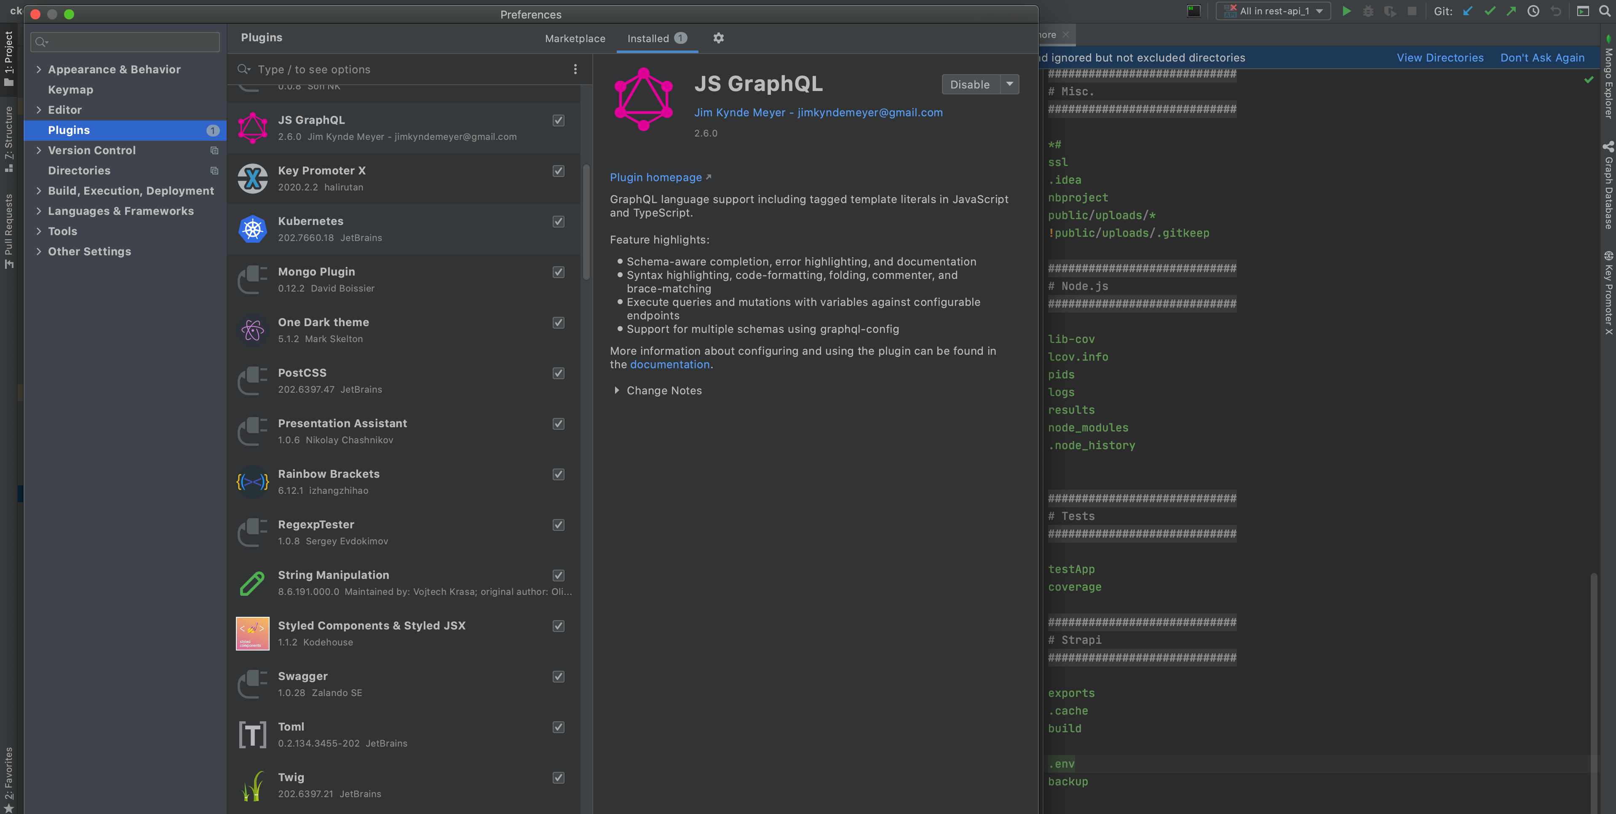The height and width of the screenshot is (814, 1616).
Task: Focus the Preferences search field
Action: [125, 42]
